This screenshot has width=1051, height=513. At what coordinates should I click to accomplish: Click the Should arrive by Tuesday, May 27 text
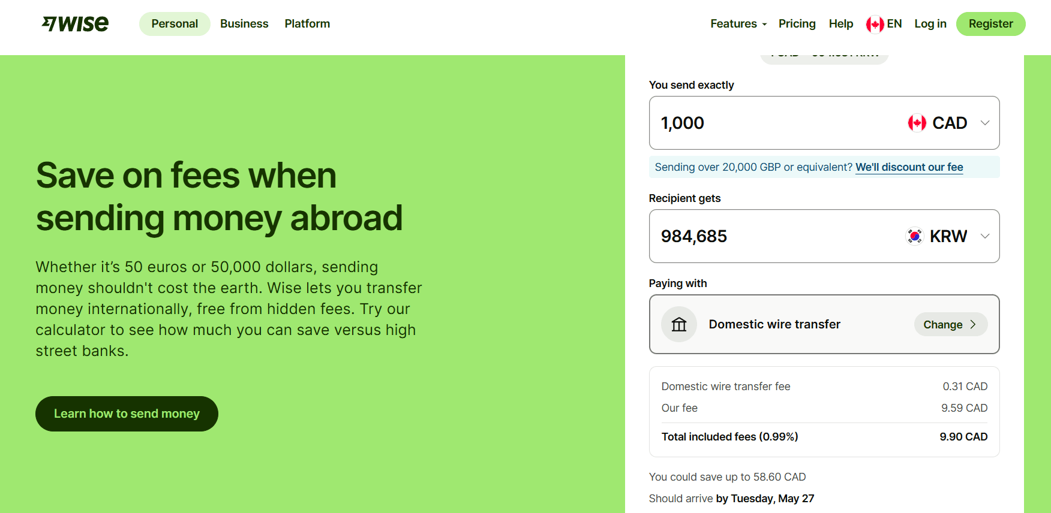pyautogui.click(x=731, y=499)
